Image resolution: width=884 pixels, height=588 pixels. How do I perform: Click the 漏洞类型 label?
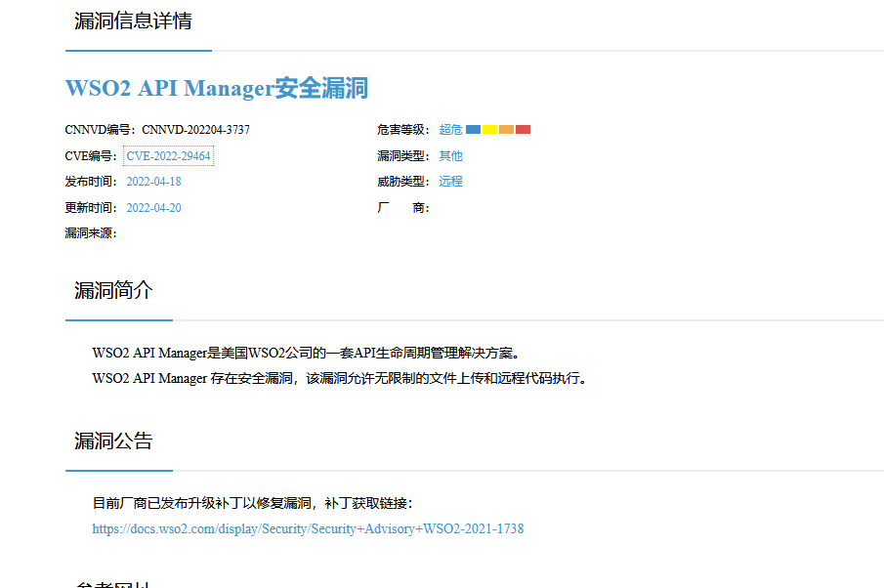coord(403,156)
